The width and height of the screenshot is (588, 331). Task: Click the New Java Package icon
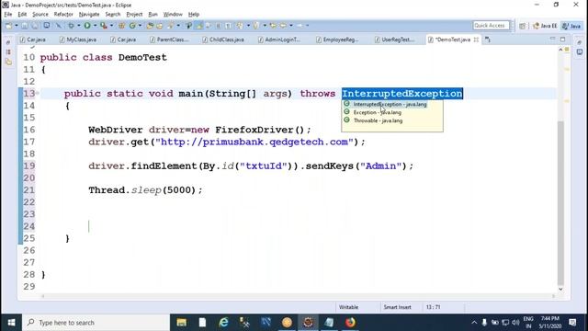[121, 26]
